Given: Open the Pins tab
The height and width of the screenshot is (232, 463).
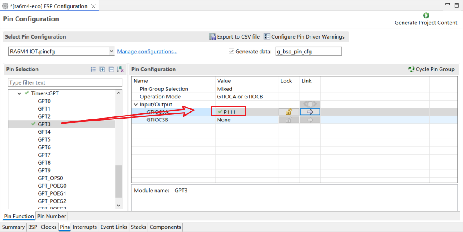Looking at the screenshot, I should click(65, 227).
